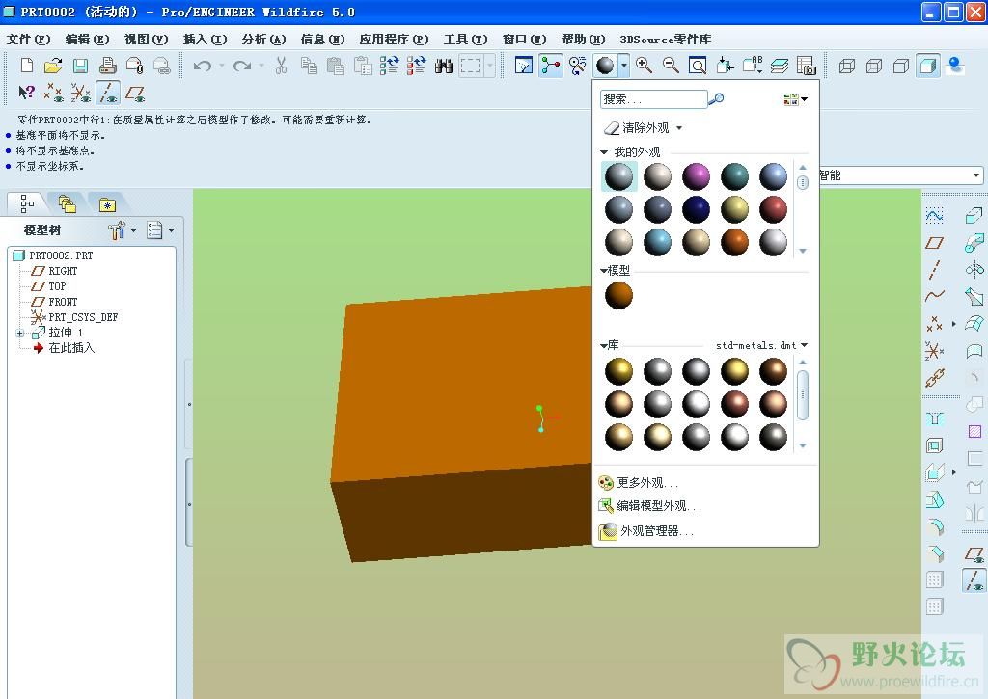The image size is (988, 699).
Task: Toggle datum points display in top toolbar
Action: tap(53, 94)
